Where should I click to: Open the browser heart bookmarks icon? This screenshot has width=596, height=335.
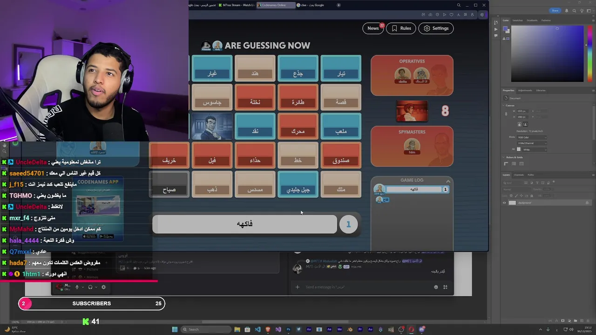pyautogui.click(x=451, y=15)
